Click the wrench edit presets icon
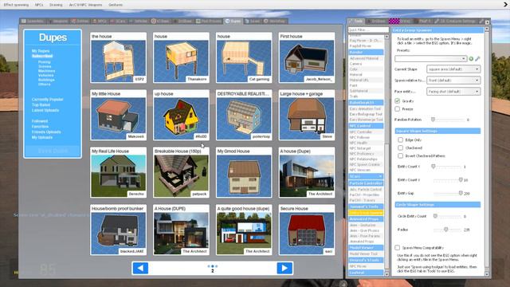This screenshot has height=287, width=510. tap(477, 58)
